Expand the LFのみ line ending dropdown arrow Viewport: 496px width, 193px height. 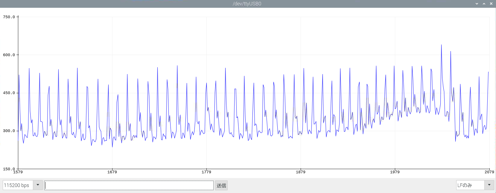point(489,185)
